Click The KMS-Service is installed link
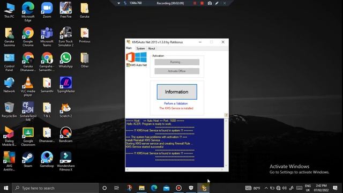Image resolution: width=343 pixels, height=193 pixels. [x=176, y=108]
